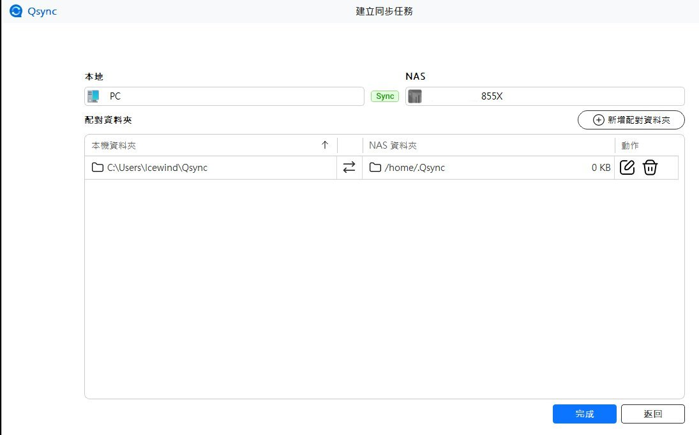The image size is (699, 435).
Task: Select the /home/.Qsync NAS path text
Action: coord(415,168)
